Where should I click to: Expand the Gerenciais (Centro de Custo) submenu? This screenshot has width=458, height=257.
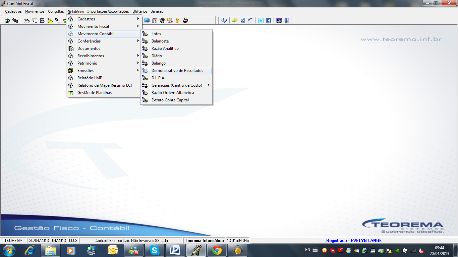[x=176, y=85]
